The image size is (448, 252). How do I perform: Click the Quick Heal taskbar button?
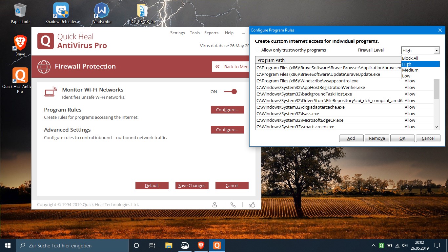pyautogui.click(x=217, y=245)
